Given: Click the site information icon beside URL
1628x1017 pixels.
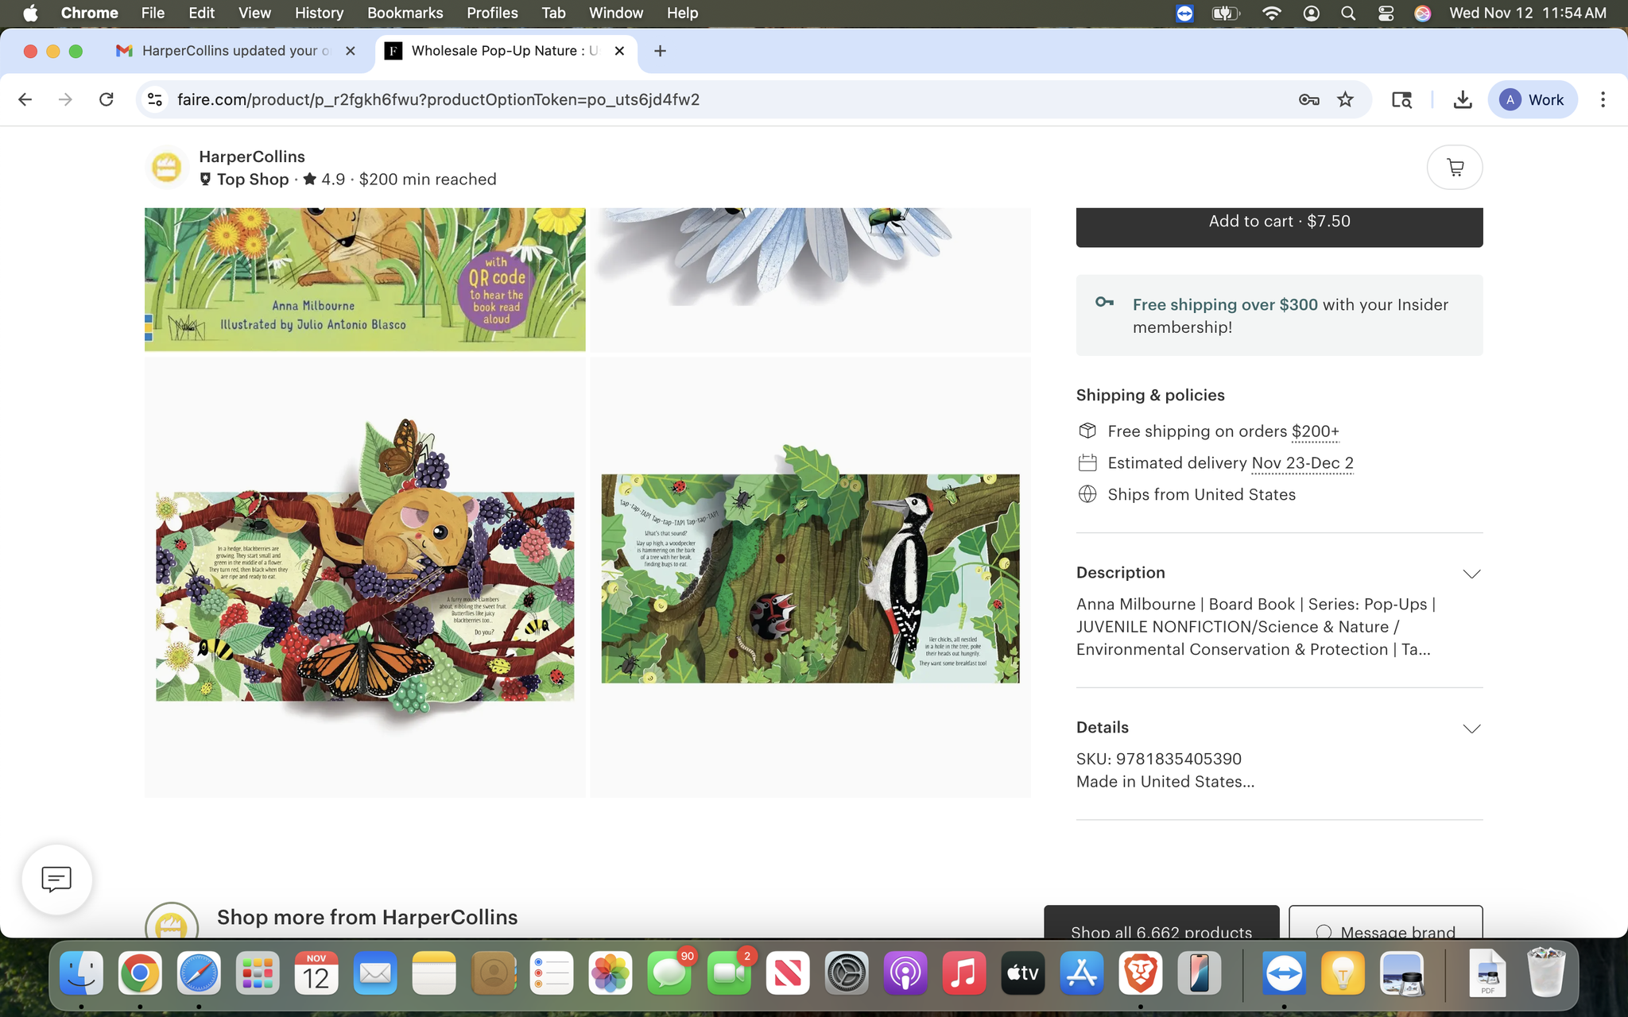Looking at the screenshot, I should click(x=155, y=99).
